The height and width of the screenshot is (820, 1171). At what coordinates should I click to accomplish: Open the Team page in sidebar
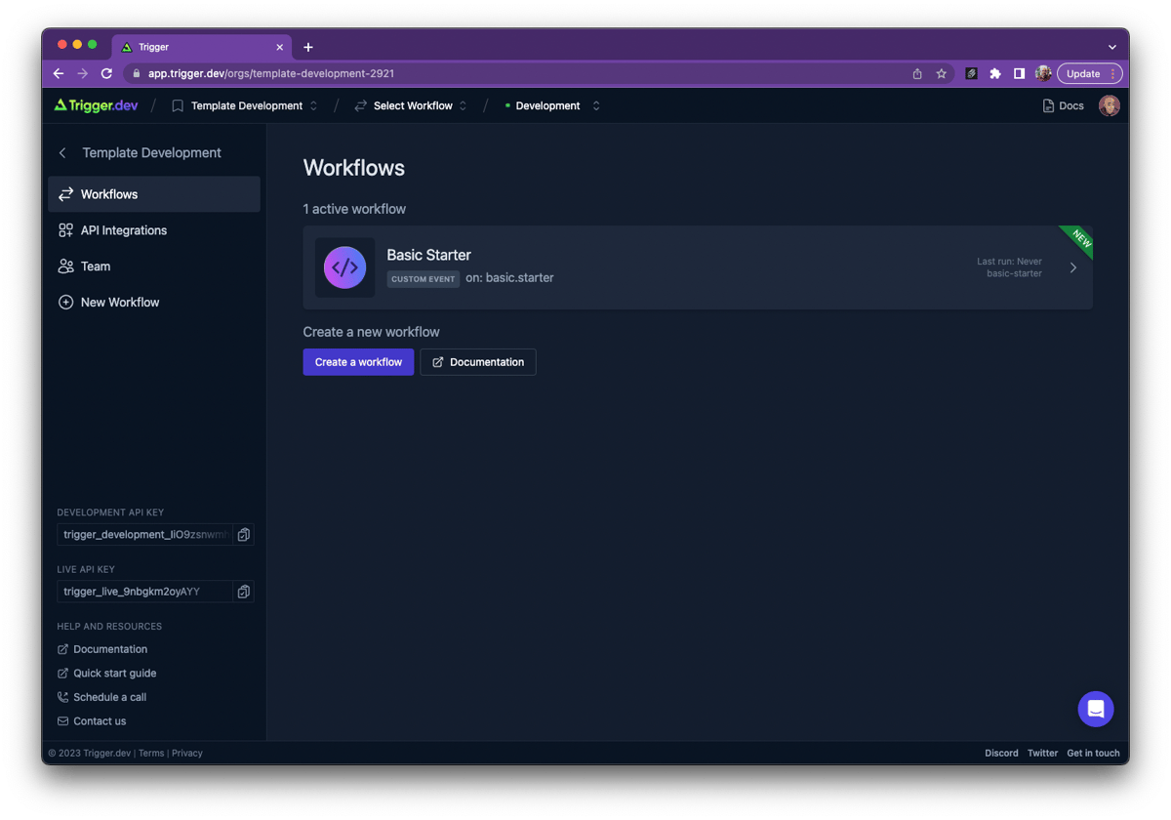(154, 266)
